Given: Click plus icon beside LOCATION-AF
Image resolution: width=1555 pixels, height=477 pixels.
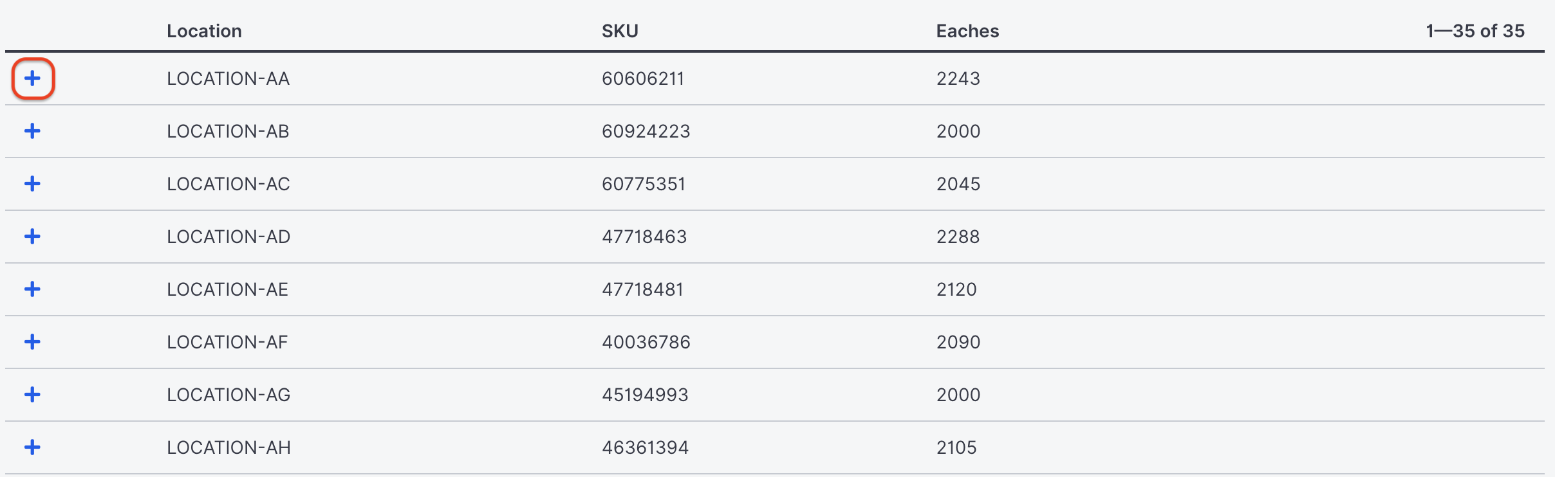Looking at the screenshot, I should tap(32, 342).
